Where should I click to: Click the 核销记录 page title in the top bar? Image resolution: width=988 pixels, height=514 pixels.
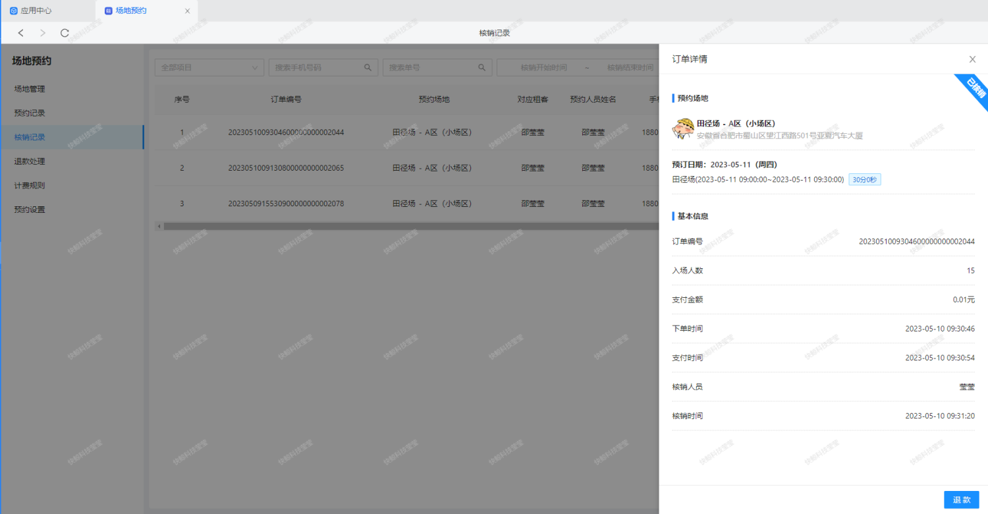495,33
